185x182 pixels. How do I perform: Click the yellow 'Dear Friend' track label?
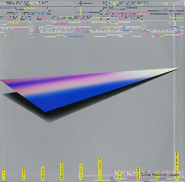138,174
